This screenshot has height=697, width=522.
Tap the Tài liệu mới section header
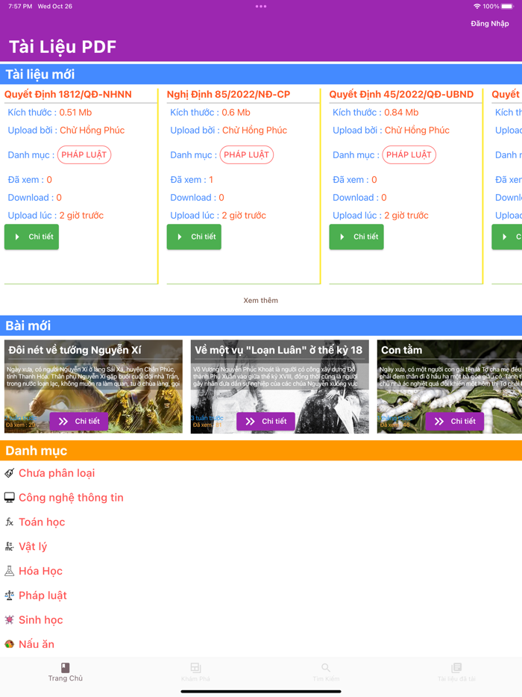[x=261, y=74]
